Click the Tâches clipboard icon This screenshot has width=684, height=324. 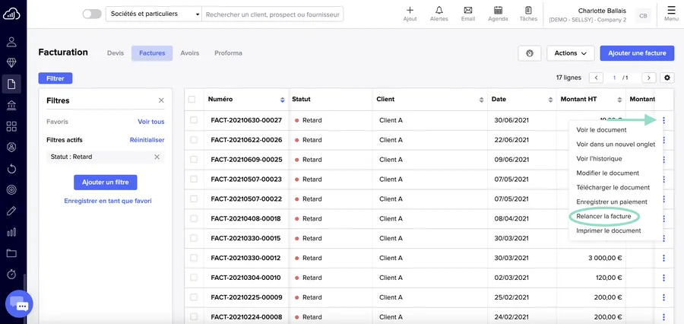click(x=528, y=11)
